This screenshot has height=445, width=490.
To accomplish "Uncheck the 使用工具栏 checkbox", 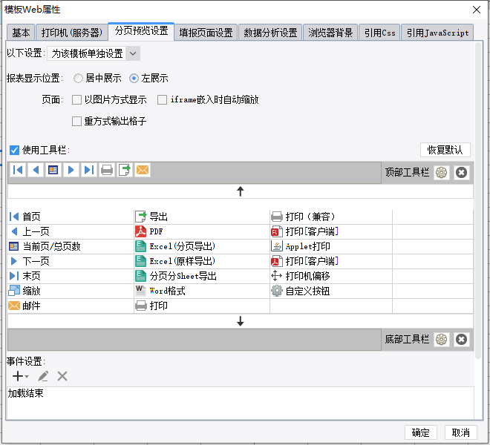I will pos(14,151).
